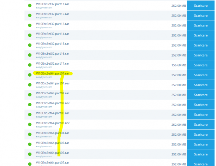Select W10EntSet32.part17.rar file name
216x166 pixels.
pyautogui.click(x=53, y=64)
